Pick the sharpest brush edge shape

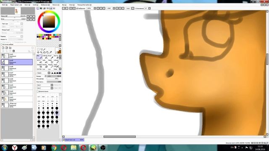[x=52, y=73]
